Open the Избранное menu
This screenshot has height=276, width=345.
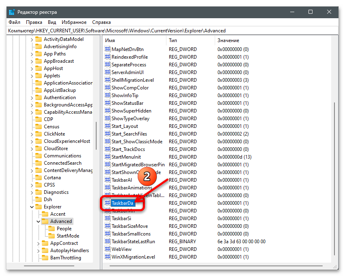pyautogui.click(x=74, y=22)
